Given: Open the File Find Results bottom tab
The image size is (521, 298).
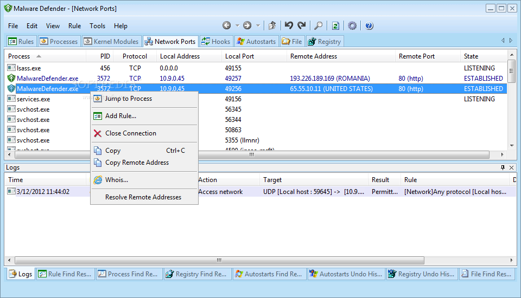Looking at the screenshot, I should (487, 274).
